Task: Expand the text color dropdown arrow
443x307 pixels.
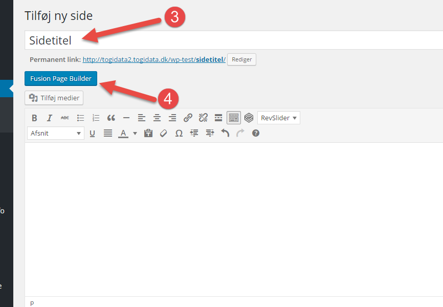Action: pyautogui.click(x=135, y=133)
